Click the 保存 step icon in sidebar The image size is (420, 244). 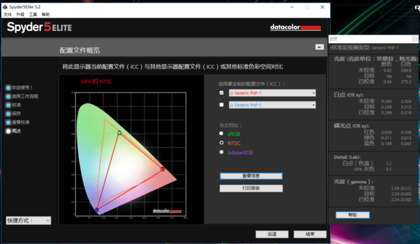coord(8,114)
